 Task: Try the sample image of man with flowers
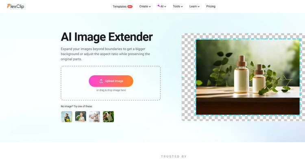(x=67, y=117)
